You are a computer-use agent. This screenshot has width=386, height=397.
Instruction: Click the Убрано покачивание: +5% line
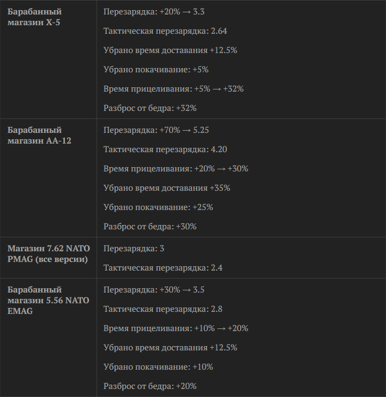point(156,69)
